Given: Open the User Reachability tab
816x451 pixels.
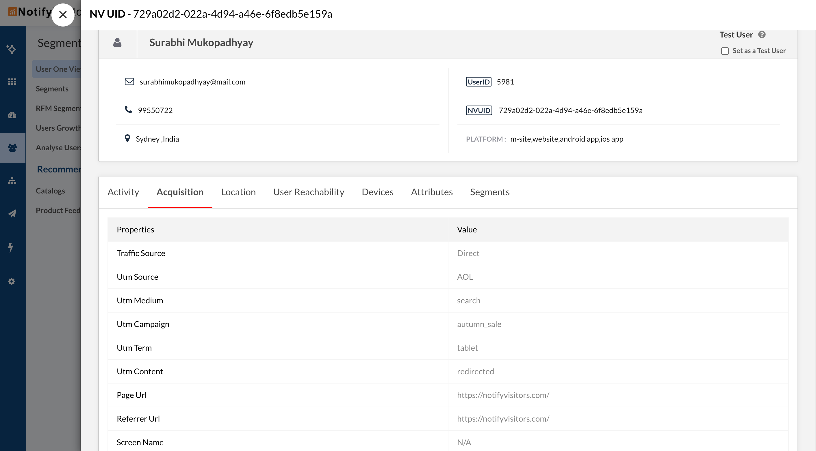Looking at the screenshot, I should (x=309, y=192).
